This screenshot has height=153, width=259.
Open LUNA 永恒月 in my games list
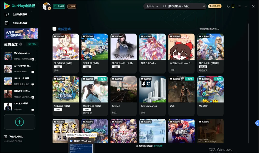tap(19, 81)
